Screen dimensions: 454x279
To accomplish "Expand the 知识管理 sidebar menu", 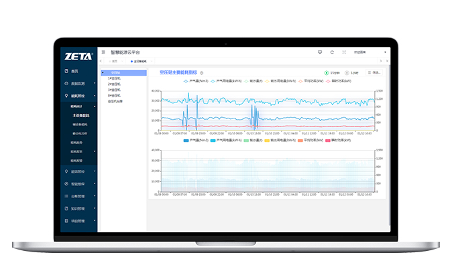I will point(78,208).
